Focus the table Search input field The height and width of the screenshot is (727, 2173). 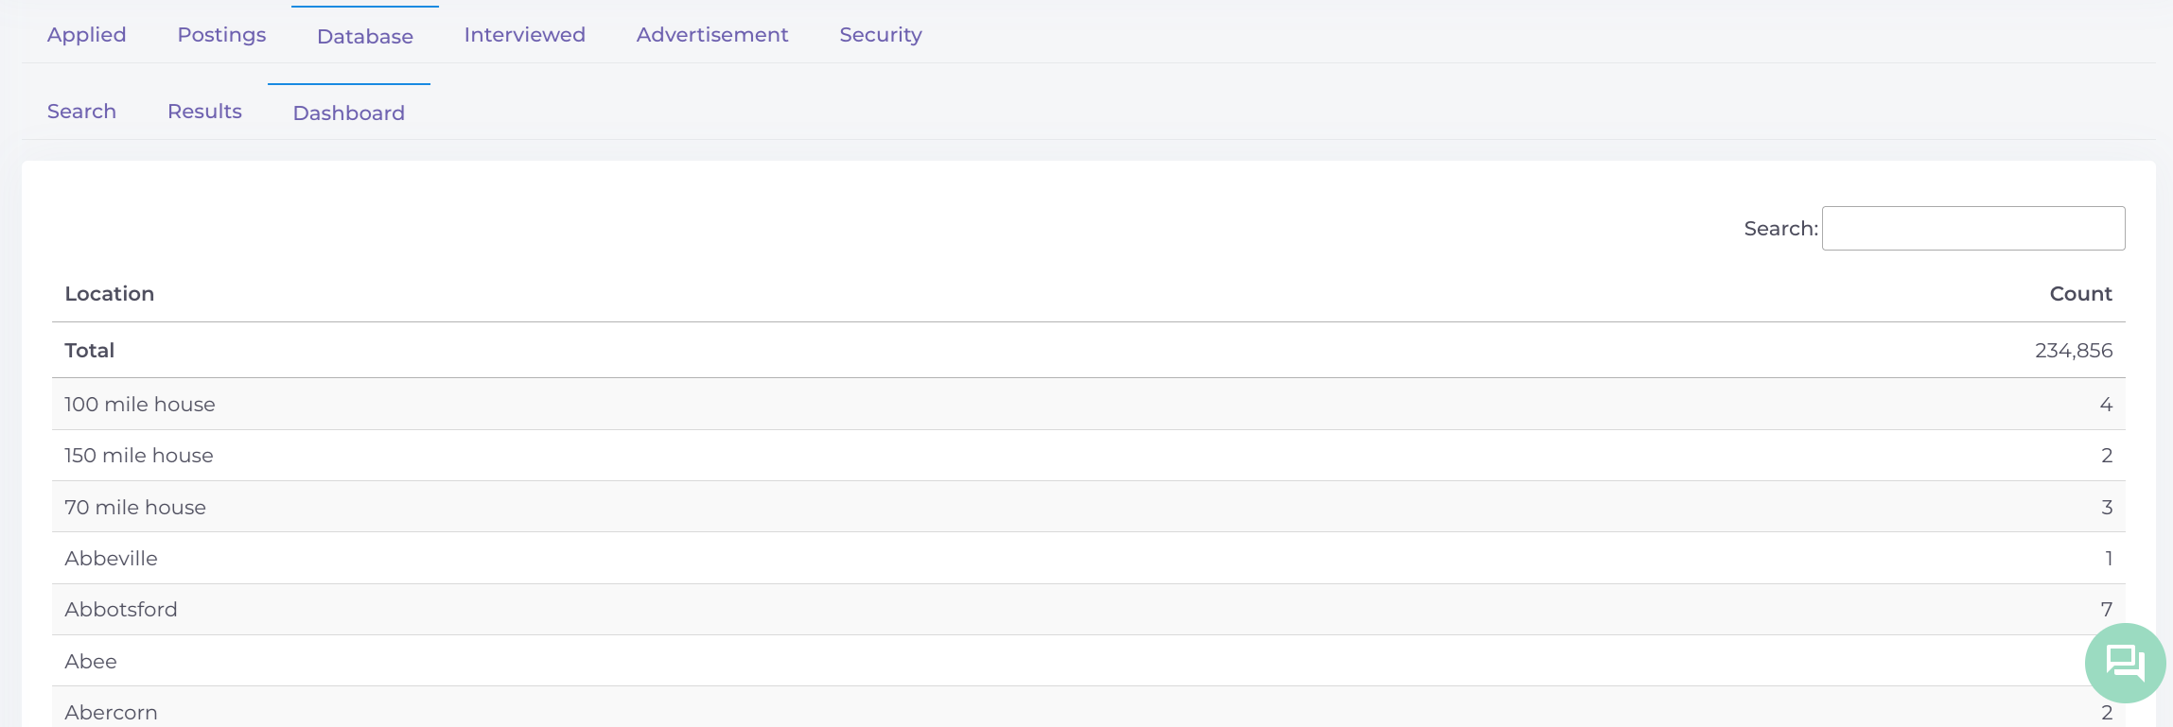(1973, 228)
